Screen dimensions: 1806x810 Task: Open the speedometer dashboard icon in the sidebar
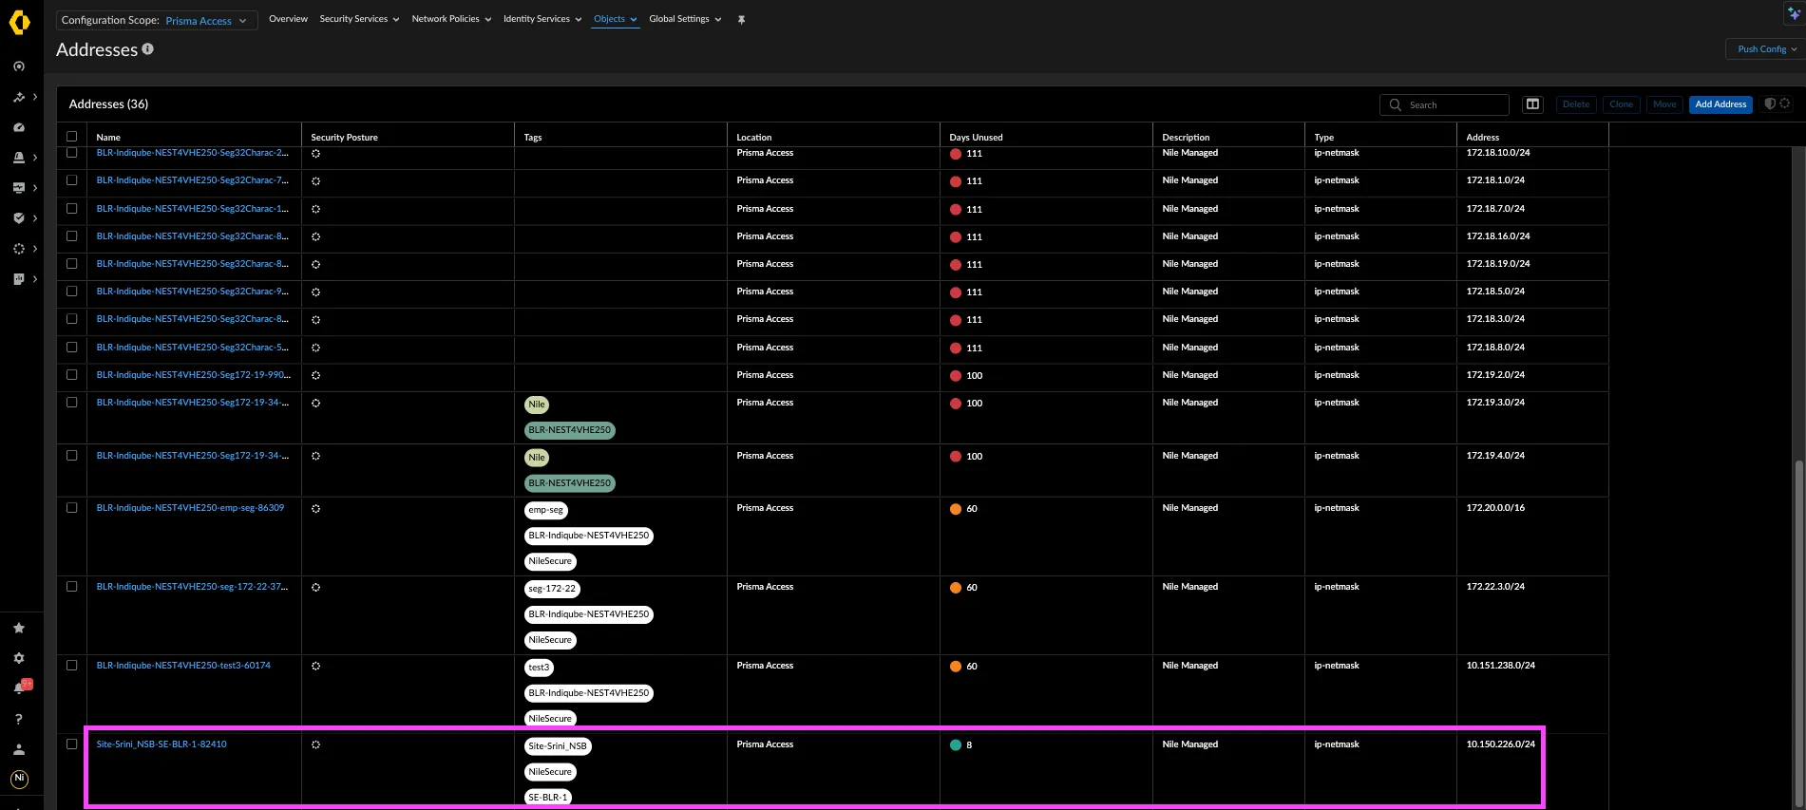(x=19, y=127)
